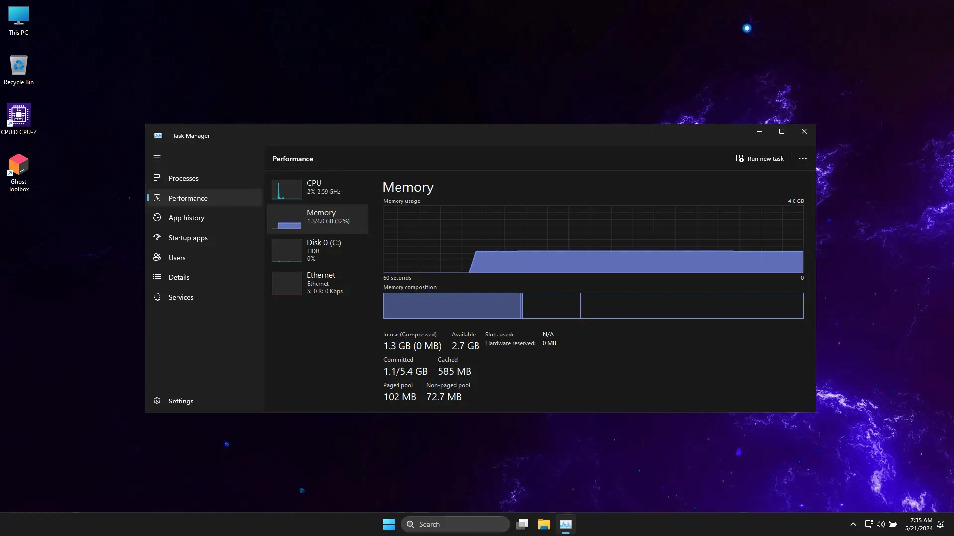
Task: Open the App history page
Action: (x=186, y=217)
